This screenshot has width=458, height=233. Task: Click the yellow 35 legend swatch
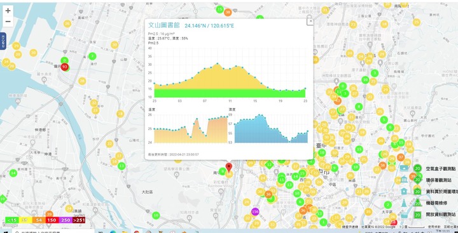[x=25, y=220]
